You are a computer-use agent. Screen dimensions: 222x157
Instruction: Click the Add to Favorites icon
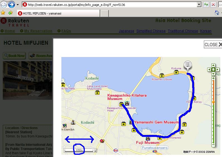point(10,13)
